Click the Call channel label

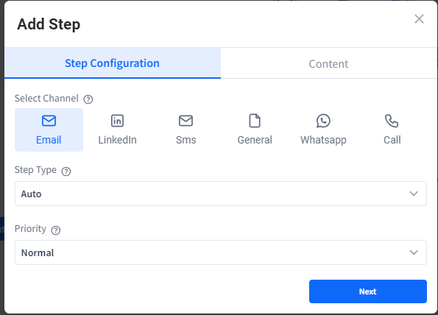(x=392, y=140)
